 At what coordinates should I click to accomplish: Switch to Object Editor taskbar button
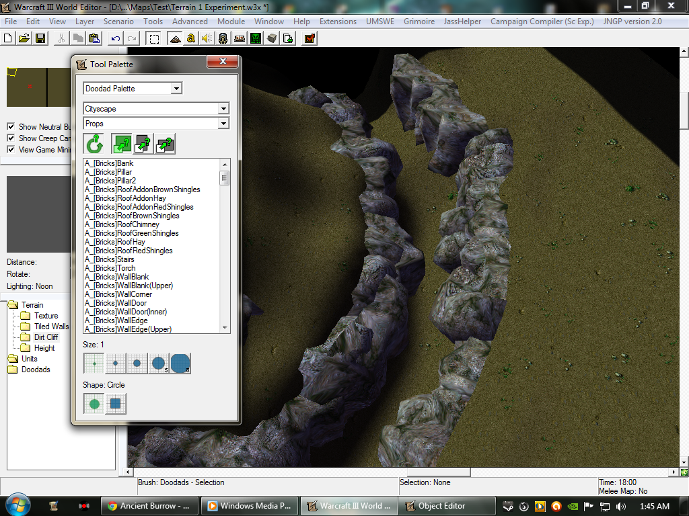tap(447, 506)
